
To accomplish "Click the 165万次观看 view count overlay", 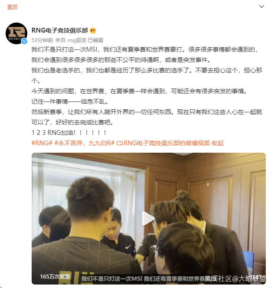I will click(x=55, y=276).
